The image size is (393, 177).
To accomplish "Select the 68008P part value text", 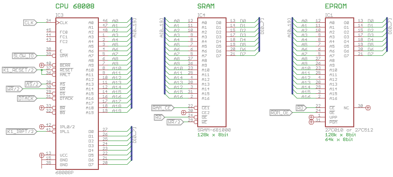I will [64, 172].
